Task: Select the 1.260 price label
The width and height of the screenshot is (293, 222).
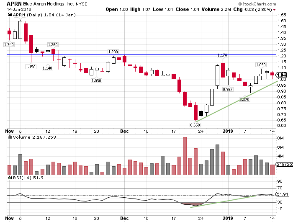Action: [x=53, y=44]
